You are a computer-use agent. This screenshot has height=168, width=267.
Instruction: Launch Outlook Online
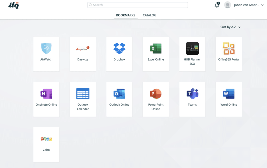(x=119, y=94)
